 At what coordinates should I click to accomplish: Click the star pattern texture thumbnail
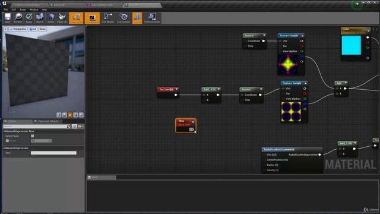(287, 64)
